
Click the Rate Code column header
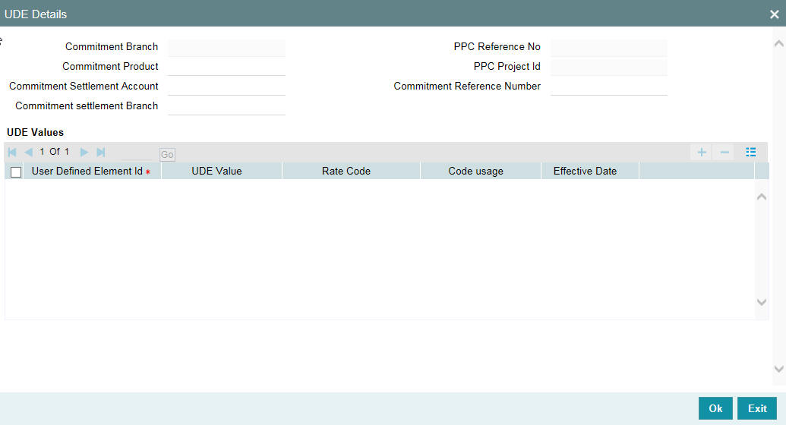[x=352, y=171]
